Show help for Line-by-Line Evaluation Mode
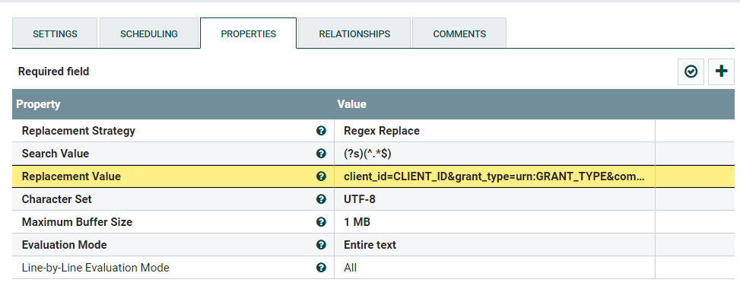The height and width of the screenshot is (305, 740). pos(321,268)
